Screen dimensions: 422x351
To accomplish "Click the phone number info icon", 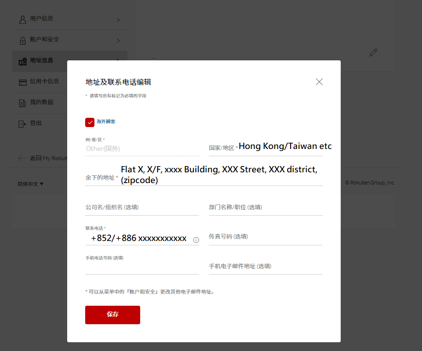I will [196, 240].
